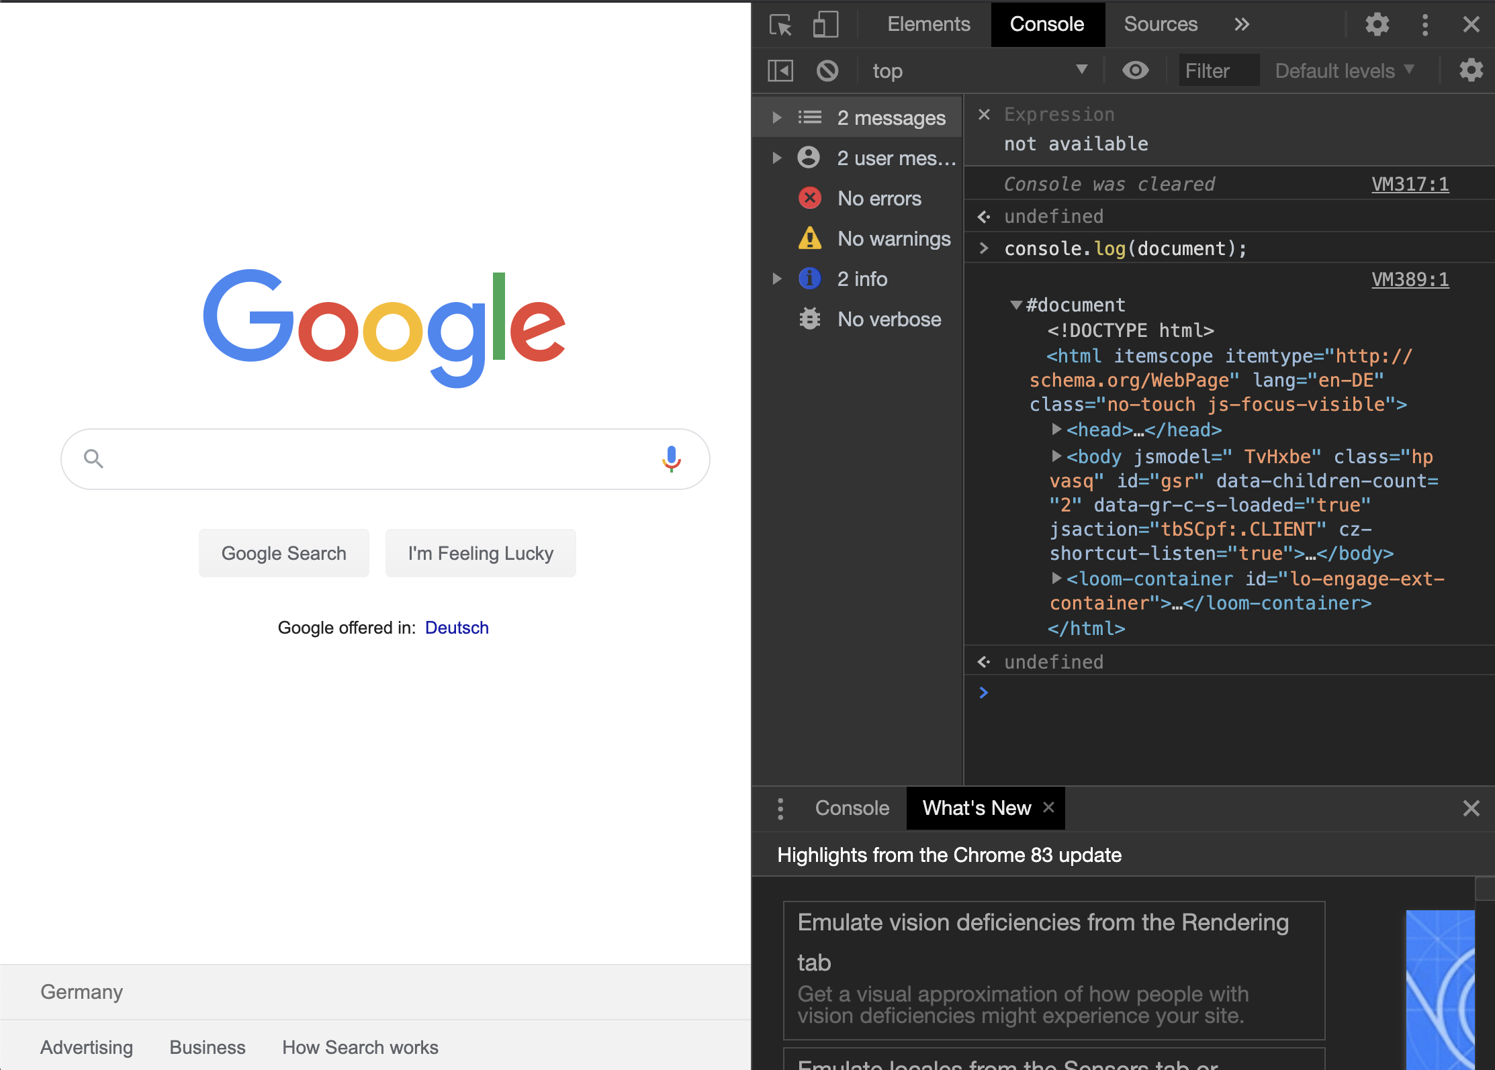1495x1070 pixels.
Task: Click the console.log(document); command line
Action: click(1125, 249)
